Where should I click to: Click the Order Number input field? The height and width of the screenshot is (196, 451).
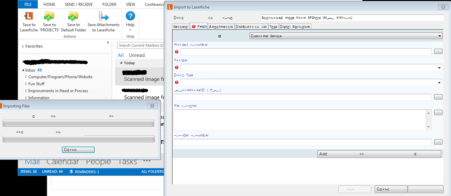point(302,142)
